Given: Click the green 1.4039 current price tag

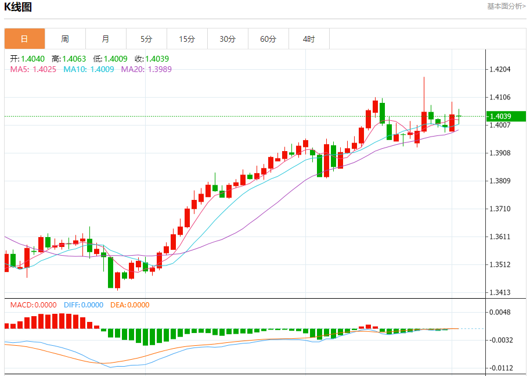Looking at the screenshot, I should [506, 116].
